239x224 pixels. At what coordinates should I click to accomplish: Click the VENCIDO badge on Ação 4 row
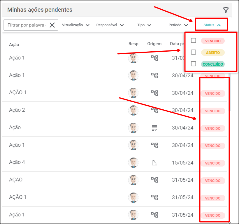point(212,163)
